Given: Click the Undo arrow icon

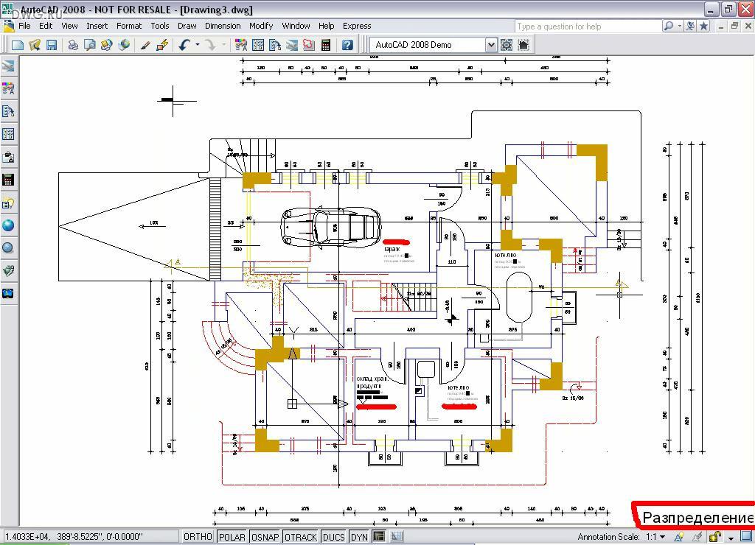Looking at the screenshot, I should point(184,45).
